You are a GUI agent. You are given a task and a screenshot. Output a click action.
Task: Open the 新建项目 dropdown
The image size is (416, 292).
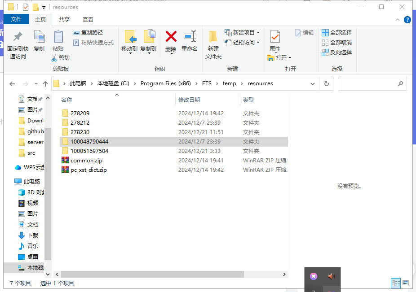(258, 33)
